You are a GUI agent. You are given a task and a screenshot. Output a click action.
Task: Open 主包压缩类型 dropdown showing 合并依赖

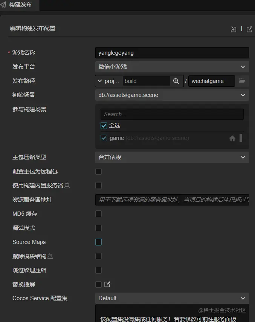(172, 157)
